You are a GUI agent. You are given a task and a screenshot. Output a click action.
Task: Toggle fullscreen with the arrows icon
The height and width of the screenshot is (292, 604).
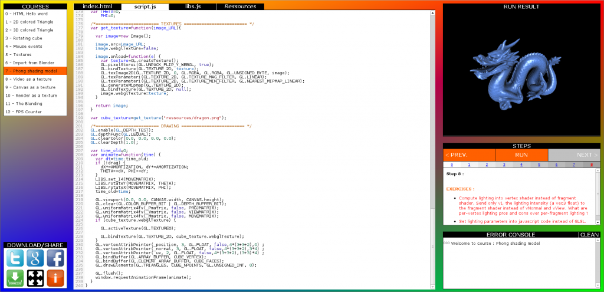35,278
